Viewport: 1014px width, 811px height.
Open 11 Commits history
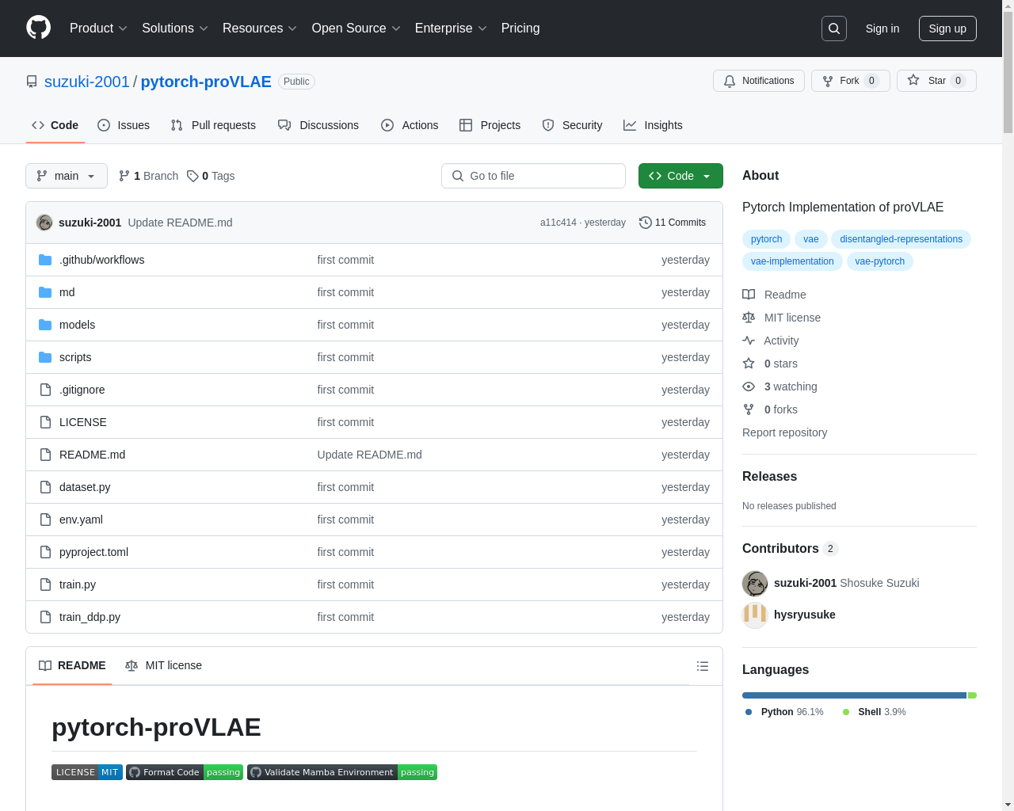pyautogui.click(x=673, y=223)
